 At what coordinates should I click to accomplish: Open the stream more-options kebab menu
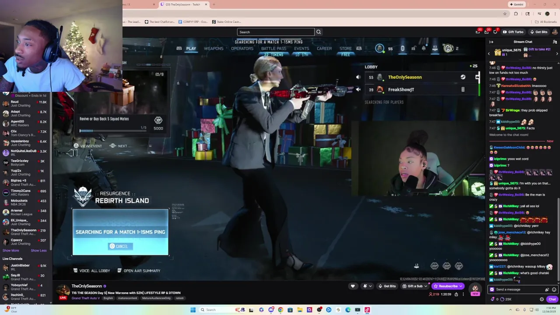(x=463, y=294)
